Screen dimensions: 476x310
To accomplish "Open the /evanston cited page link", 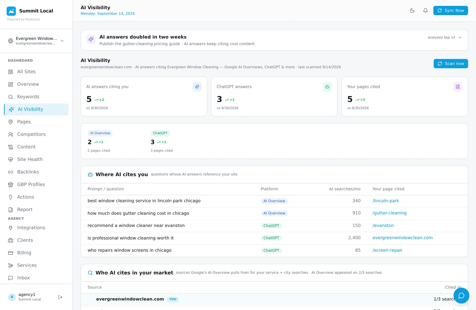I will 383,225.
